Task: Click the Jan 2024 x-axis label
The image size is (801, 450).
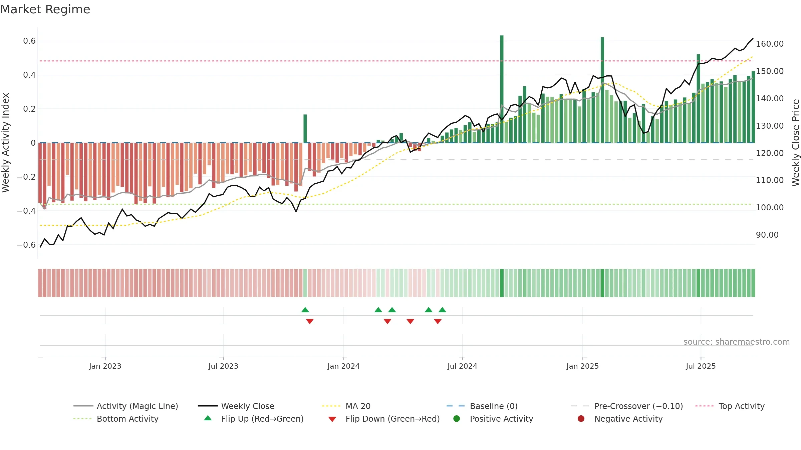Action: [343, 366]
